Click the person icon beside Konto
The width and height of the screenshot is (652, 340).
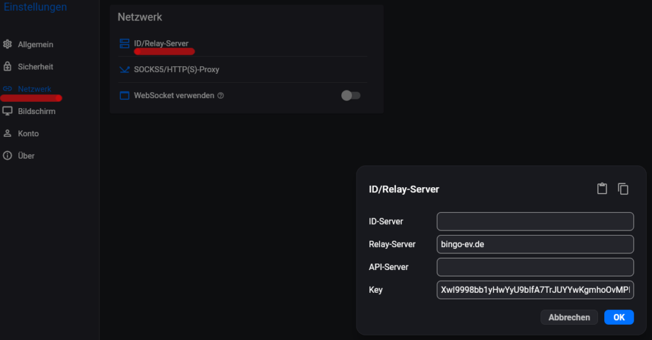tap(8, 134)
